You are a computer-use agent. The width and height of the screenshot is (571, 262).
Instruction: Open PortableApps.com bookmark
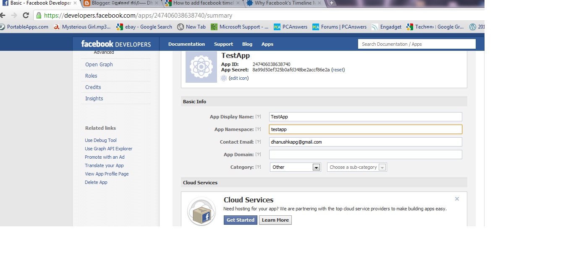[24, 27]
